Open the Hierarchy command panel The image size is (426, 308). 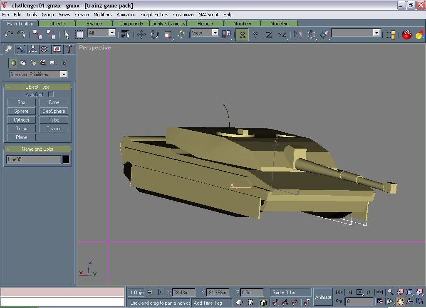(x=32, y=49)
